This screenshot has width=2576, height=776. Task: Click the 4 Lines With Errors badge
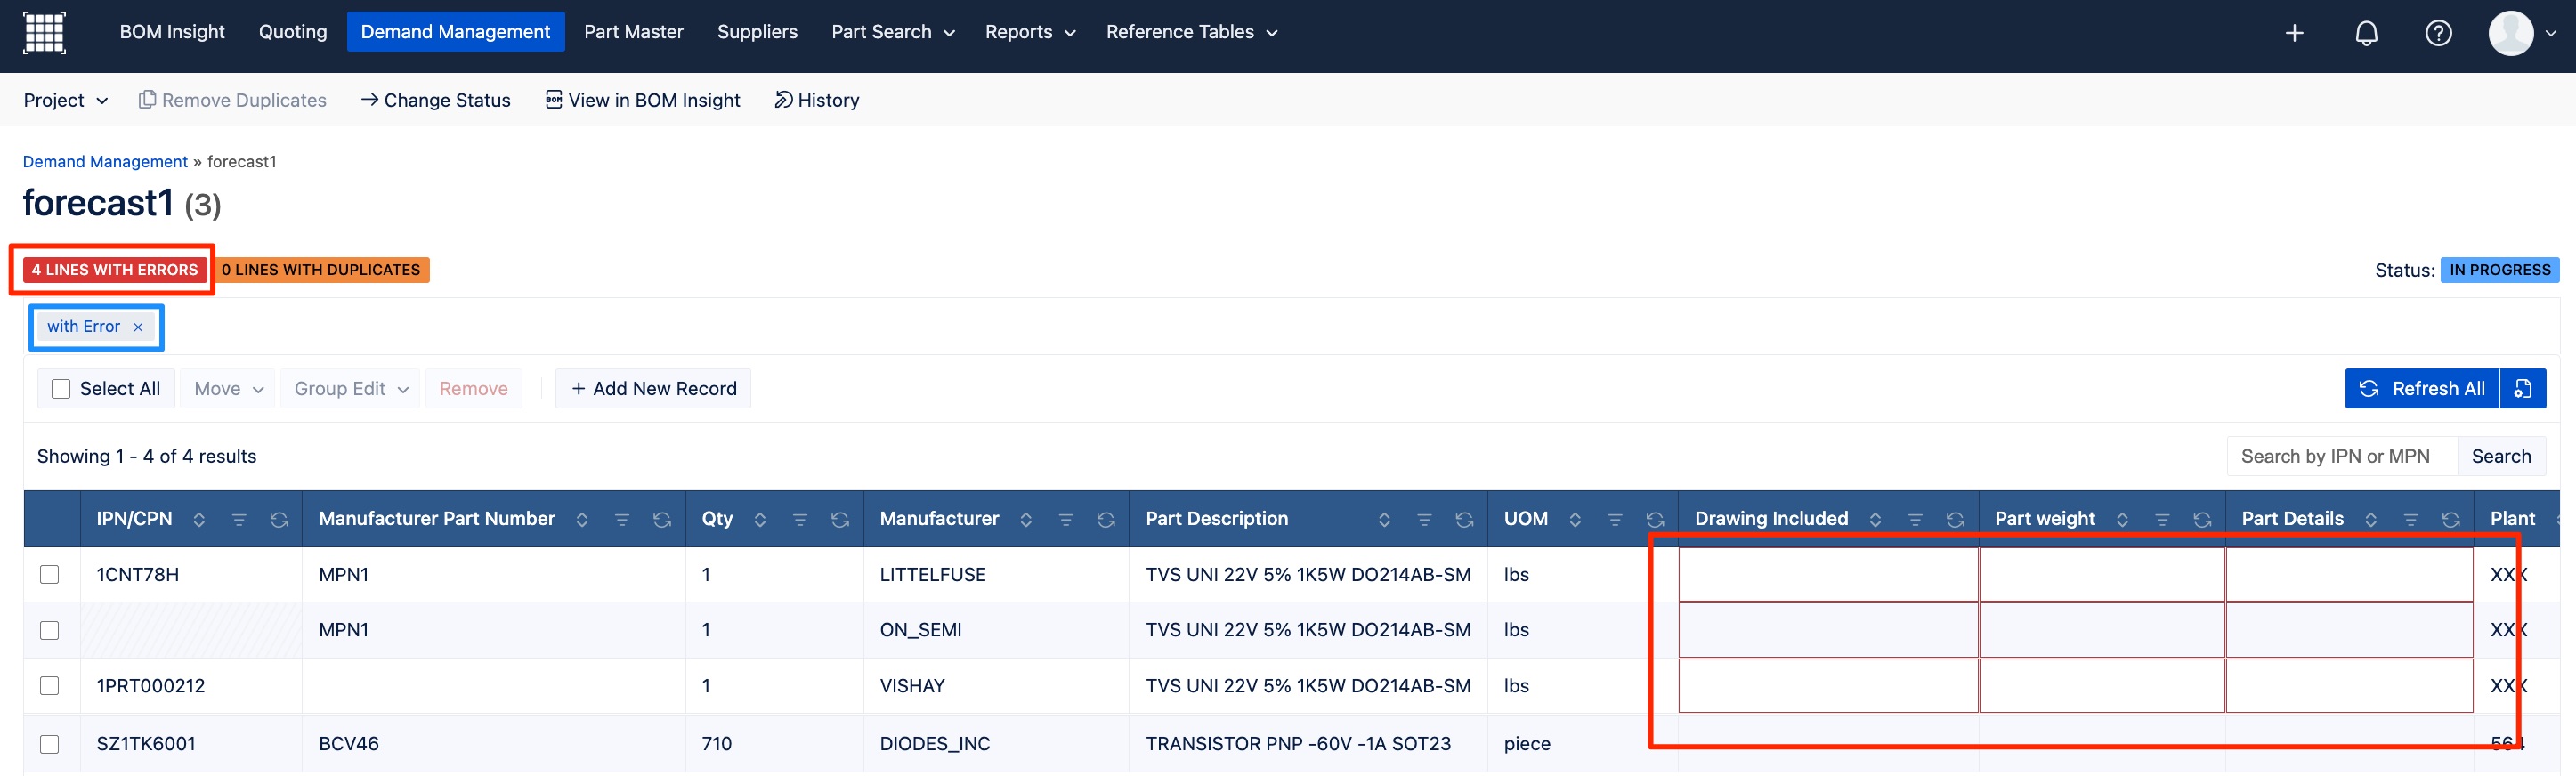point(115,270)
